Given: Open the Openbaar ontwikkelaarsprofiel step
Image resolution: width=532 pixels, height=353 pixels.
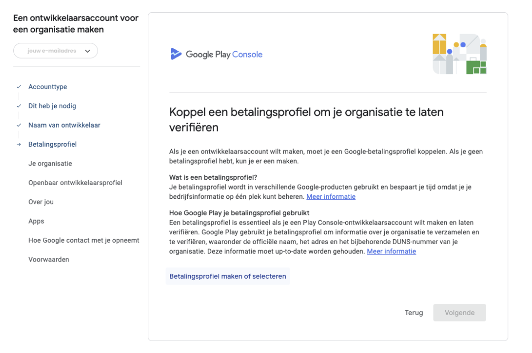Looking at the screenshot, I should pos(75,183).
